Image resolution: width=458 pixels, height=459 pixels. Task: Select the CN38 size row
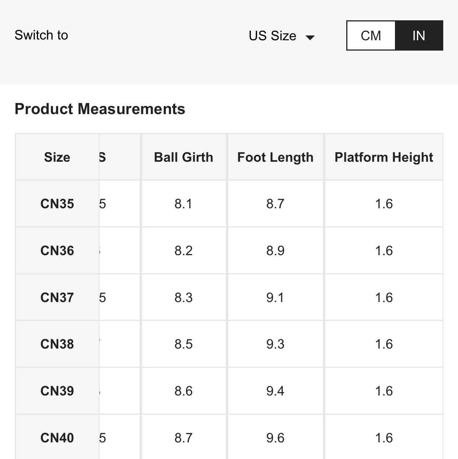pyautogui.click(x=57, y=344)
